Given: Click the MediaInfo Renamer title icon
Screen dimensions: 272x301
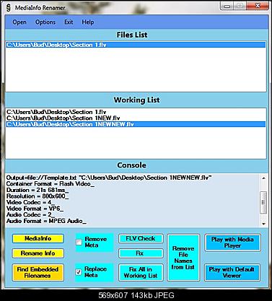Looking at the screenshot, I should coord(9,7).
